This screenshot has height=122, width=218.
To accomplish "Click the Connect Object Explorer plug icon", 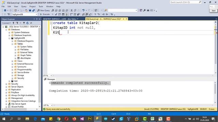I will pyautogui.click(x=13, y=23).
